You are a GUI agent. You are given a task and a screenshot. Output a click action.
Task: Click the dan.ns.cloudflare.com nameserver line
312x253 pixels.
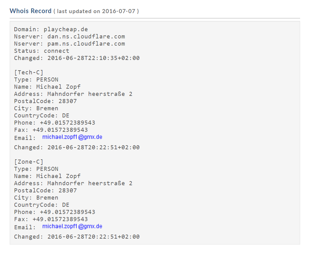click(69, 37)
